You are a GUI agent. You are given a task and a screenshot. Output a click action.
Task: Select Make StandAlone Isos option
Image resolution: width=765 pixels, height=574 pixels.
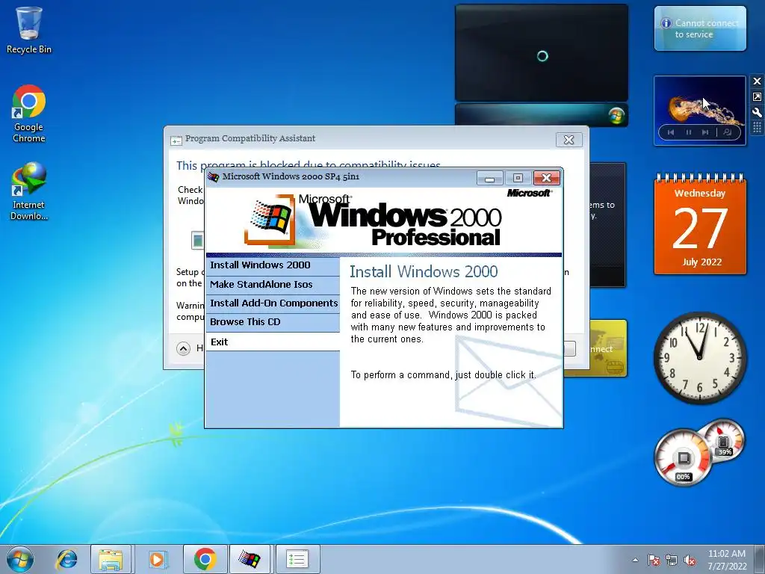point(273,285)
